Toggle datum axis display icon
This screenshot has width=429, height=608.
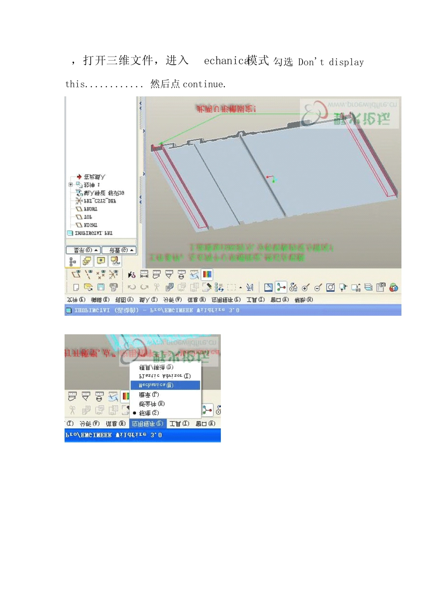tap(89, 275)
